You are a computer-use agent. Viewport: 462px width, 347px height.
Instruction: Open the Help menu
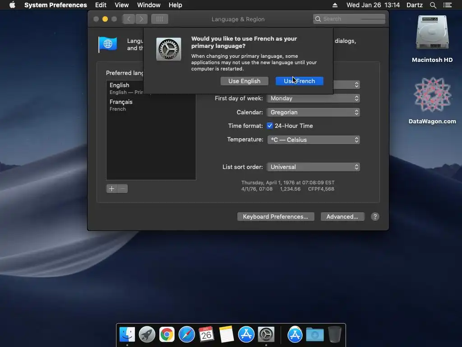click(176, 5)
